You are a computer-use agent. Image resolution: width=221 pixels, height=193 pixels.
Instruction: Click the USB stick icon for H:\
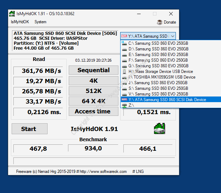point(124,71)
